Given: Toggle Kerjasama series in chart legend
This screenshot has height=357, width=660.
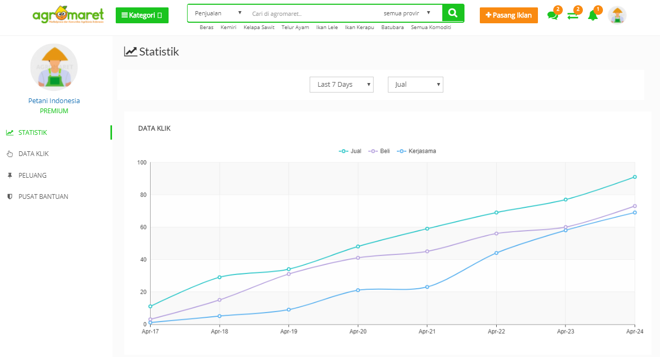Looking at the screenshot, I should coord(417,151).
